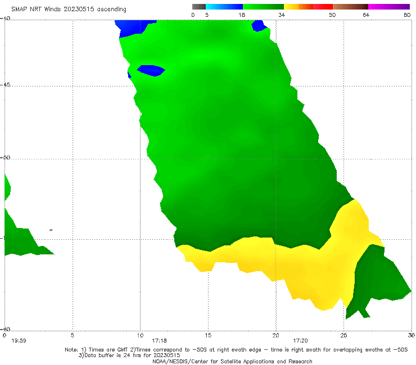Select the magenta-purple segment of the color bar
Screen dimensions: 416x365
[389, 7]
